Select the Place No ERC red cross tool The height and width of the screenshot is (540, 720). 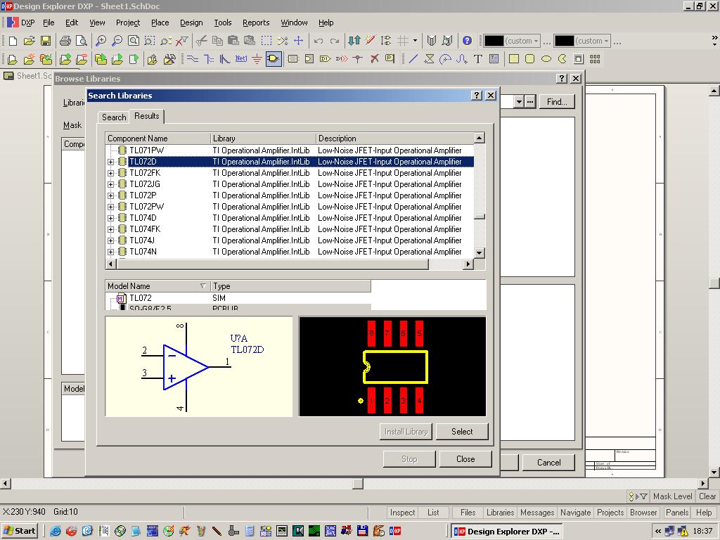coord(374,59)
